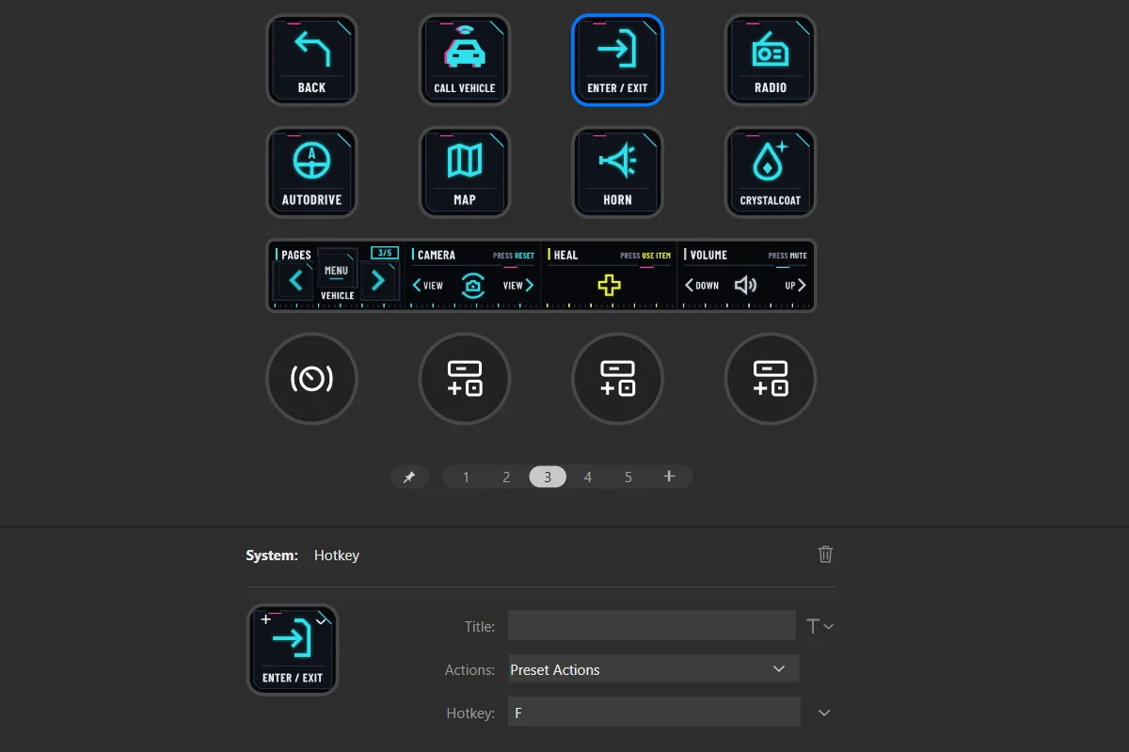Select second dial under CAMERA section
This screenshot has width=1129, height=752.
[x=465, y=379]
